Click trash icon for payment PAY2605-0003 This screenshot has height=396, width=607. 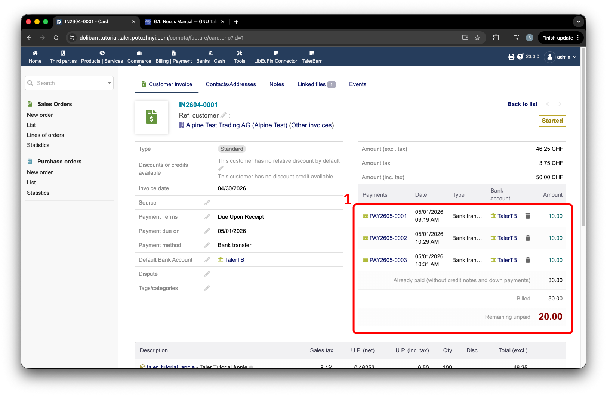coord(528,260)
